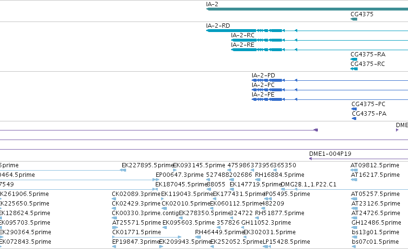The height and width of the screenshot is (249, 408).
Task: Select the IA-2-PC protein label
Action: pos(263,85)
